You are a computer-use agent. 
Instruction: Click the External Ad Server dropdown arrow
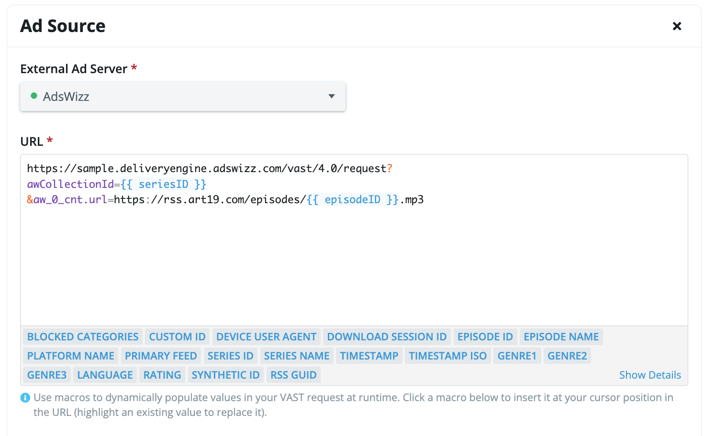[x=331, y=97]
